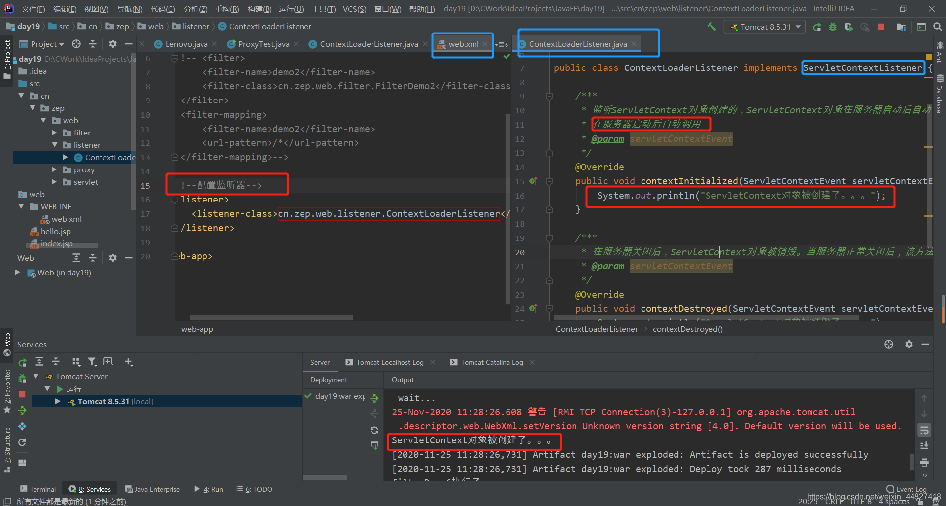Add a new service with the plus icon
This screenshot has height=506, width=946.
[129, 362]
